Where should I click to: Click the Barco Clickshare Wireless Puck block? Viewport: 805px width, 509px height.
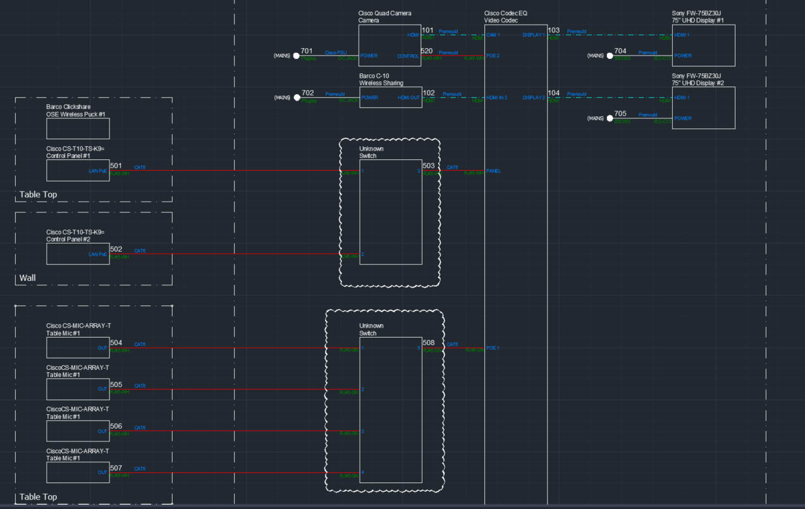(78, 128)
